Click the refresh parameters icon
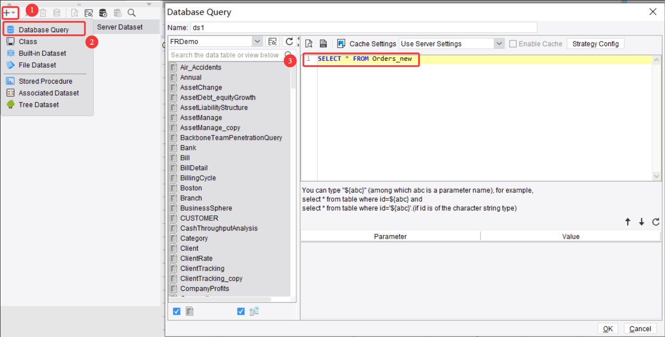The height and width of the screenshot is (337, 665). (x=656, y=222)
